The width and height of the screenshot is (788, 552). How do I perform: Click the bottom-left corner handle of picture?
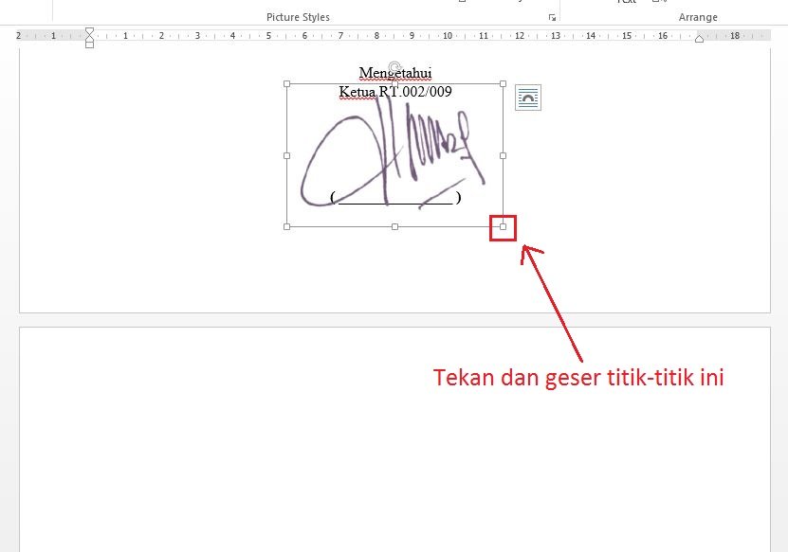[x=286, y=226]
